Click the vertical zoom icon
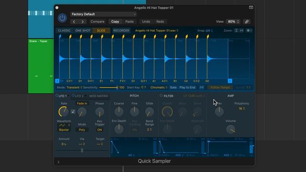This screenshot has width=306, height=172. tap(236, 31)
